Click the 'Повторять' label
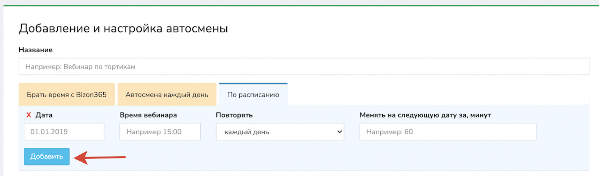The width and height of the screenshot is (599, 176). (234, 115)
